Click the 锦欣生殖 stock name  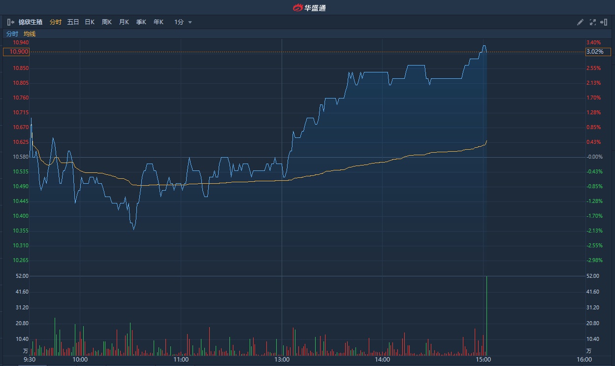pyautogui.click(x=31, y=22)
